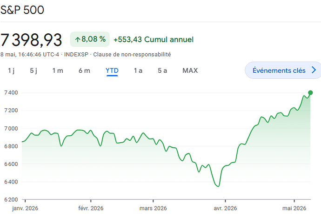Click the 6 800 y-axis label
The height and width of the screenshot is (214, 321).
coord(11,146)
